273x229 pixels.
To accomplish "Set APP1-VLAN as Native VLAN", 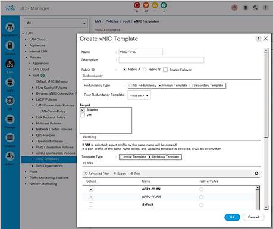I will [201, 189].
